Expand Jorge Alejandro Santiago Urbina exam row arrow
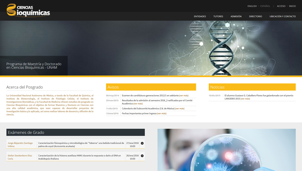The height and width of the screenshot is (171, 302). 142,143
